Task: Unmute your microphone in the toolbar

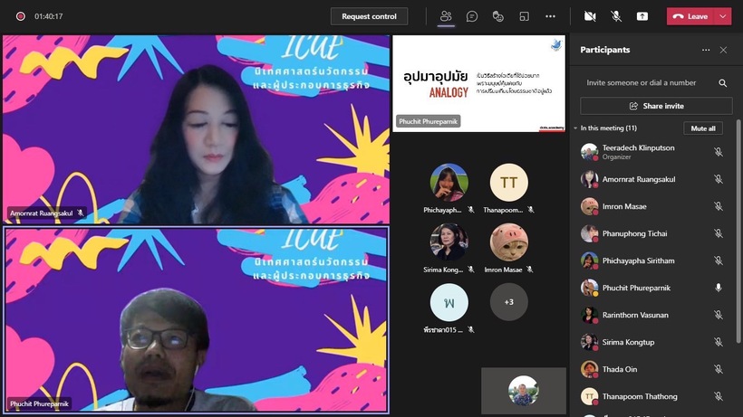Action: click(616, 16)
